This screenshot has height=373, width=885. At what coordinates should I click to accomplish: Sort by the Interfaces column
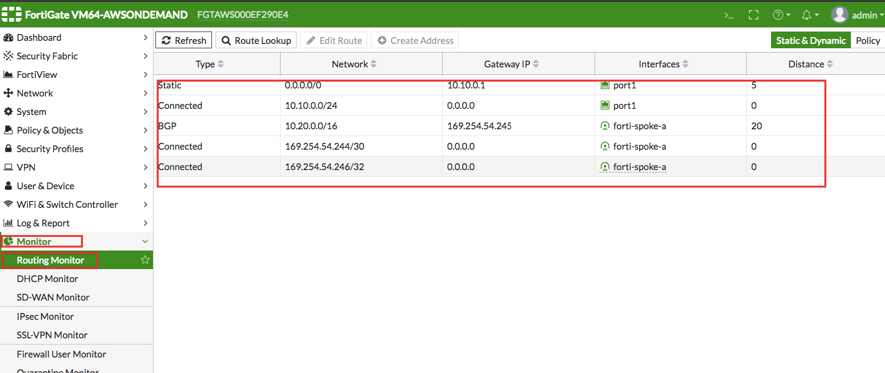[664, 64]
